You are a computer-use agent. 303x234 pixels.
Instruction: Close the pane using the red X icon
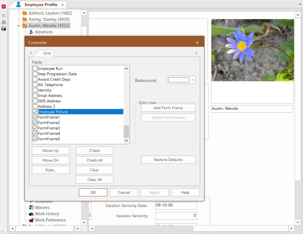(x=4, y=6)
